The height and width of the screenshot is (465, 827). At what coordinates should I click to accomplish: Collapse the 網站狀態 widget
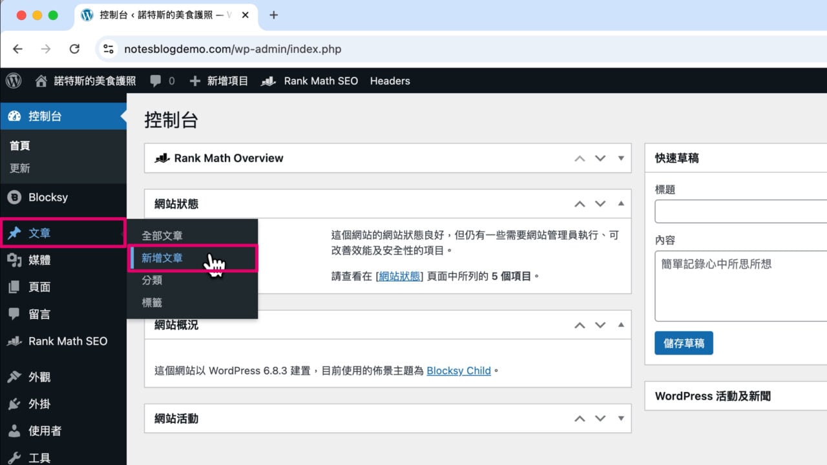click(x=620, y=204)
